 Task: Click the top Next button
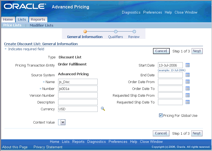[x=197, y=51]
